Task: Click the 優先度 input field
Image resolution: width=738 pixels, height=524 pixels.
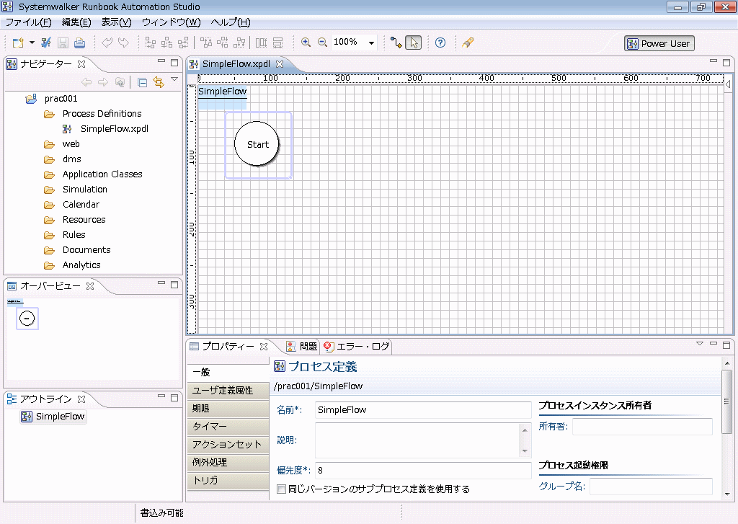Action: pos(423,470)
